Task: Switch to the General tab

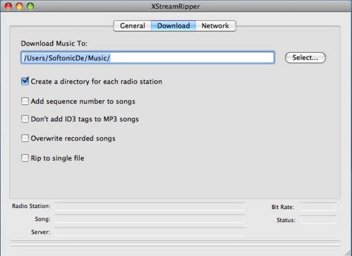Action: pyautogui.click(x=133, y=26)
